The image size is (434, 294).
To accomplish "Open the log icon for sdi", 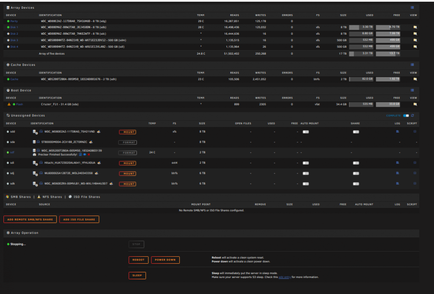I will coord(398,163).
